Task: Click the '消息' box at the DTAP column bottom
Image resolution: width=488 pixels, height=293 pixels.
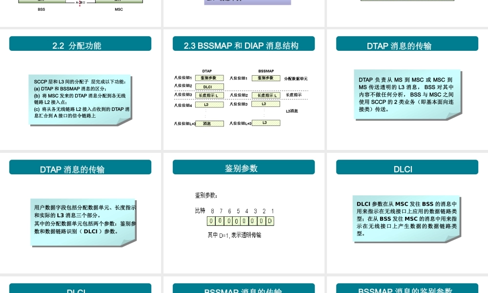Action: pyautogui.click(x=209, y=124)
